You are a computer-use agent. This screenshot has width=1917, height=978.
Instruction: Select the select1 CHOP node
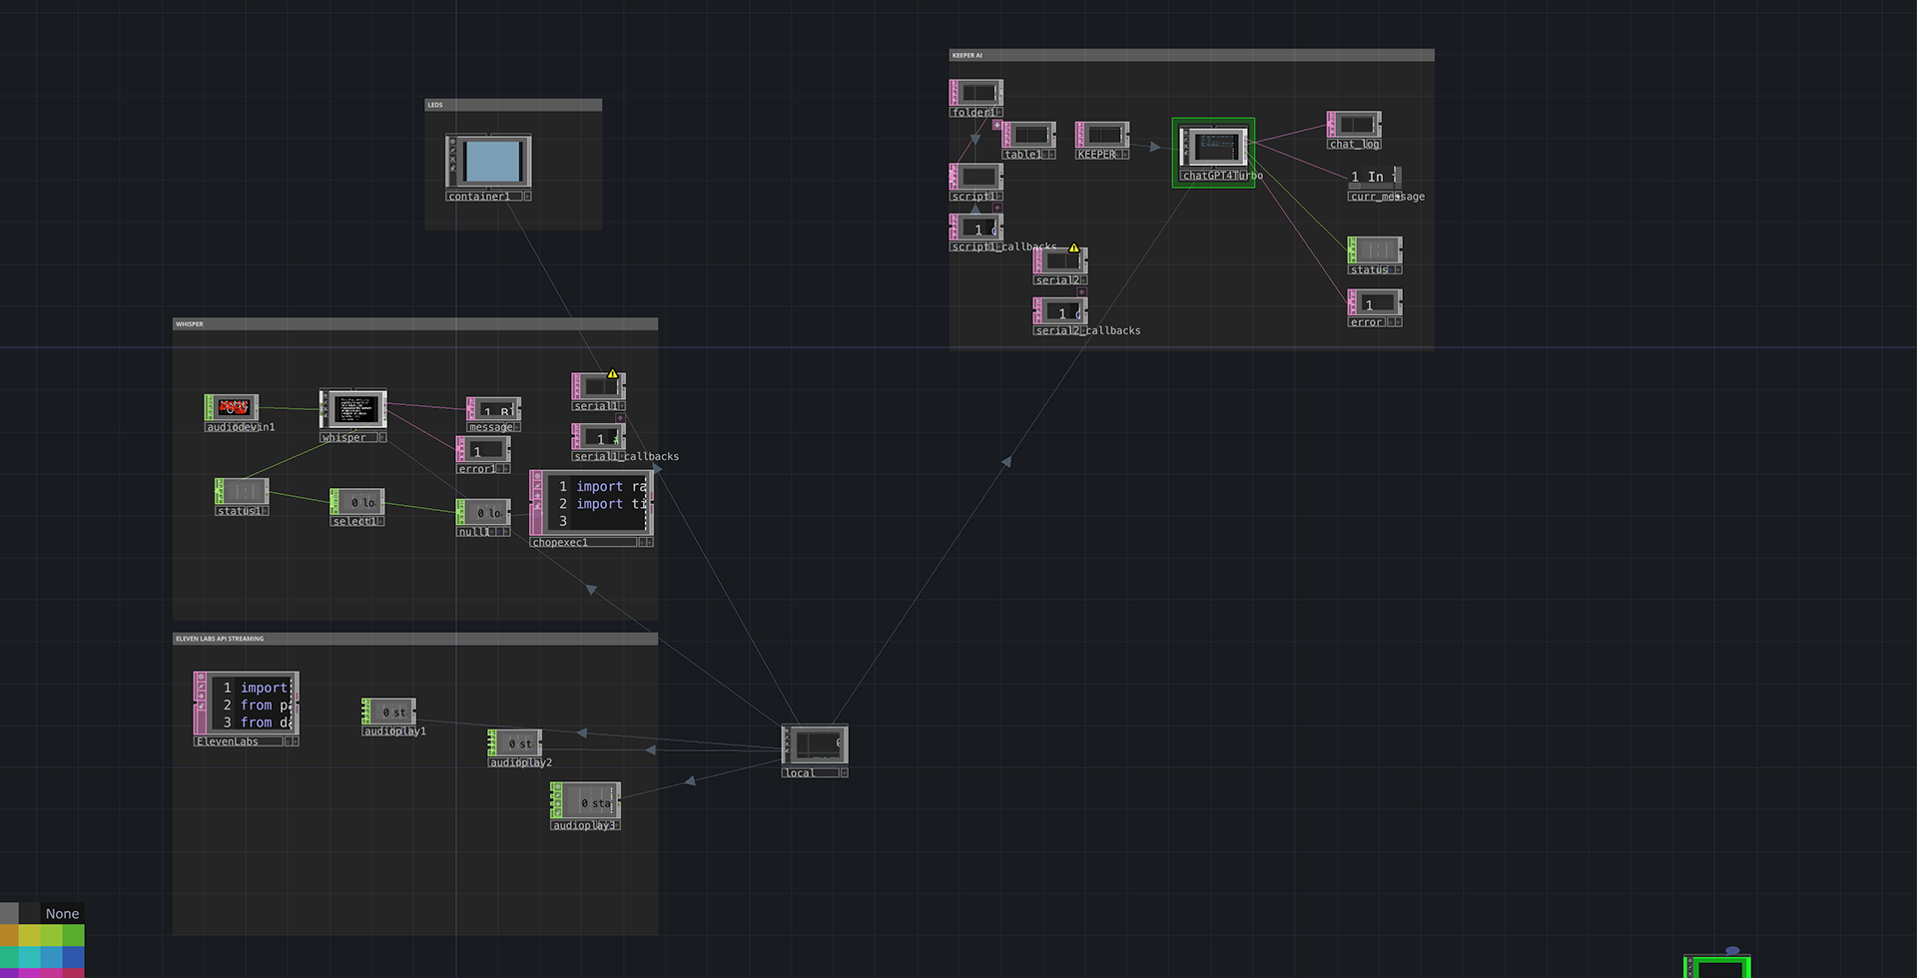click(357, 501)
